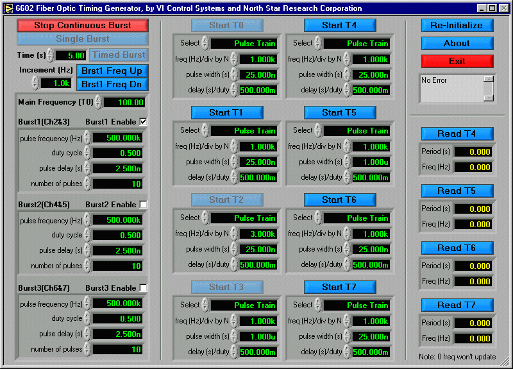
Task: Stop the continuous burst
Action: tap(83, 25)
